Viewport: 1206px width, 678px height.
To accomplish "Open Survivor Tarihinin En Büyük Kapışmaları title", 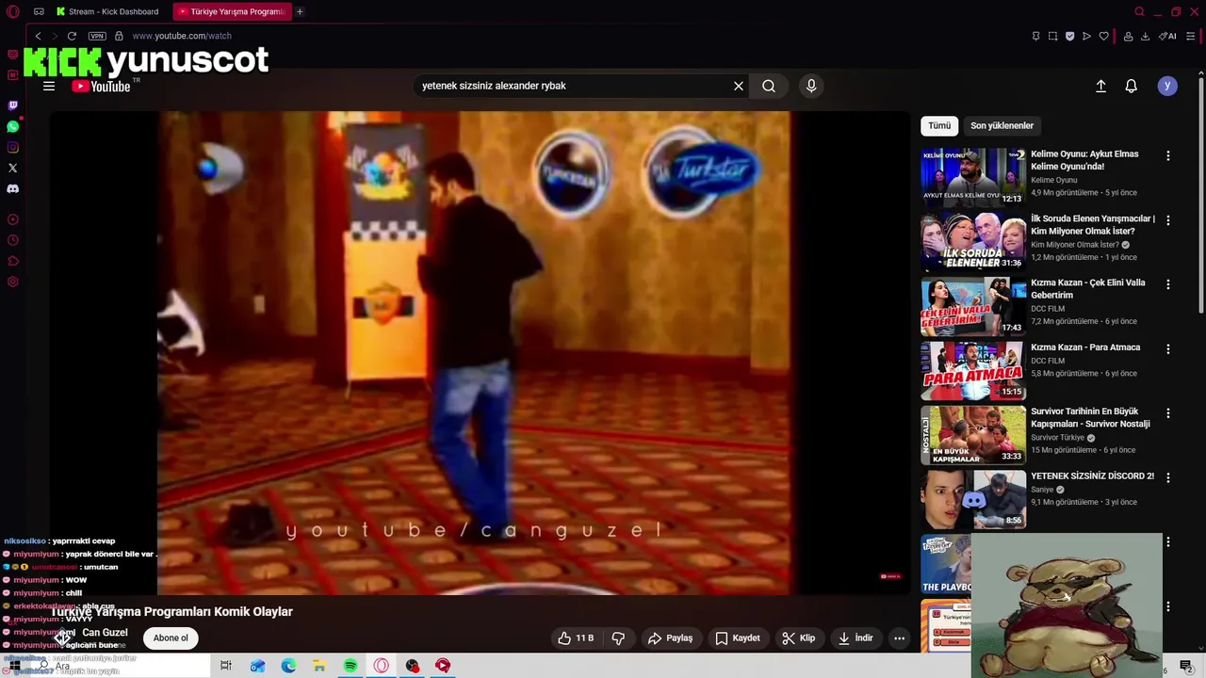I will click(1090, 417).
